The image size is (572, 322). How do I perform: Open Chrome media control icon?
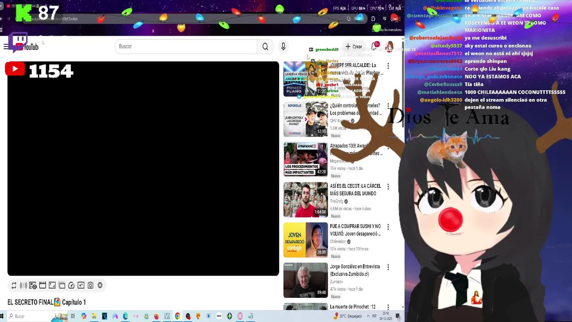[x=385, y=19]
